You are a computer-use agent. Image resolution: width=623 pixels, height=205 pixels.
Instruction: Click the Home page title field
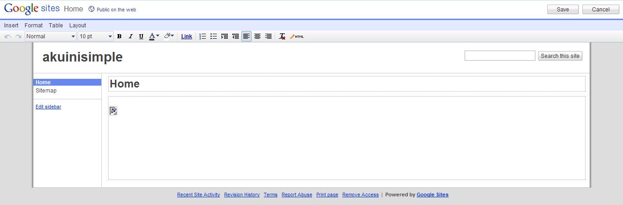[x=347, y=84]
